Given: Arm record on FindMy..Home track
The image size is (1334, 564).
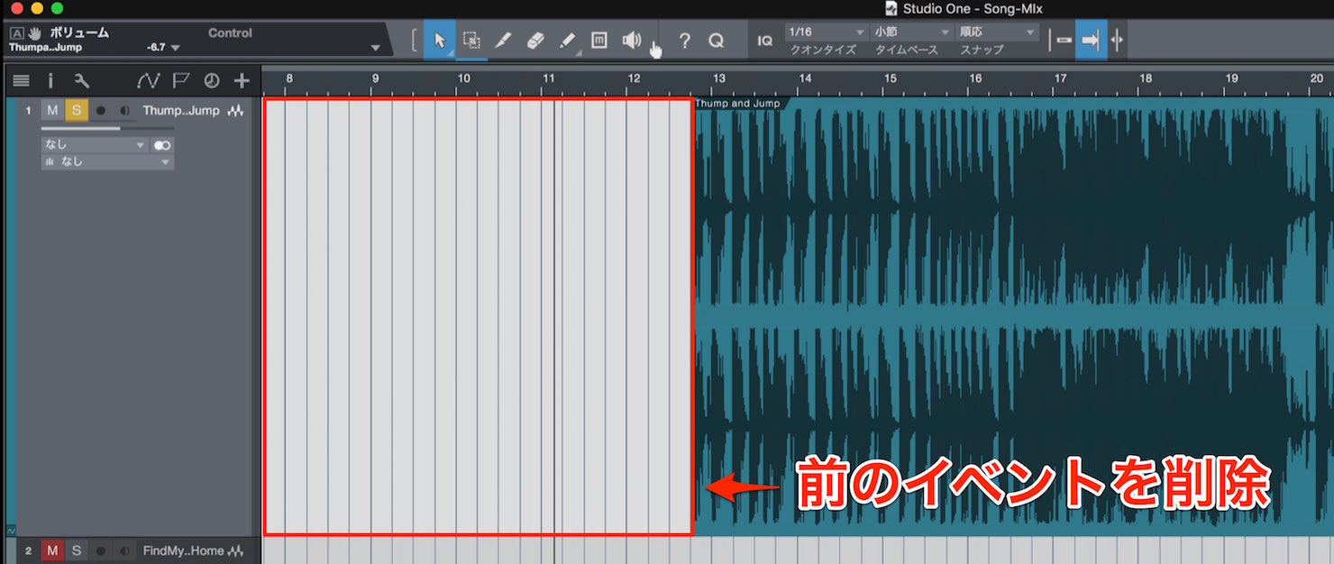Looking at the screenshot, I should (100, 550).
